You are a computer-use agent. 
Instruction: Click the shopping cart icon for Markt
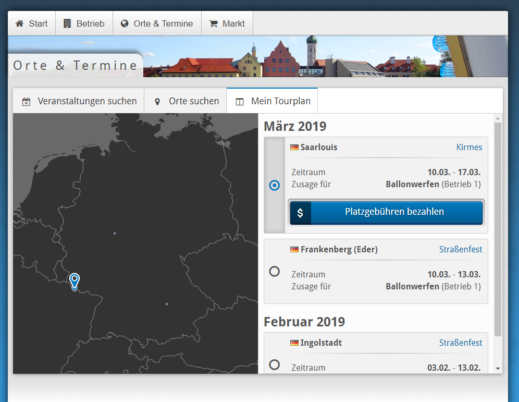(213, 23)
